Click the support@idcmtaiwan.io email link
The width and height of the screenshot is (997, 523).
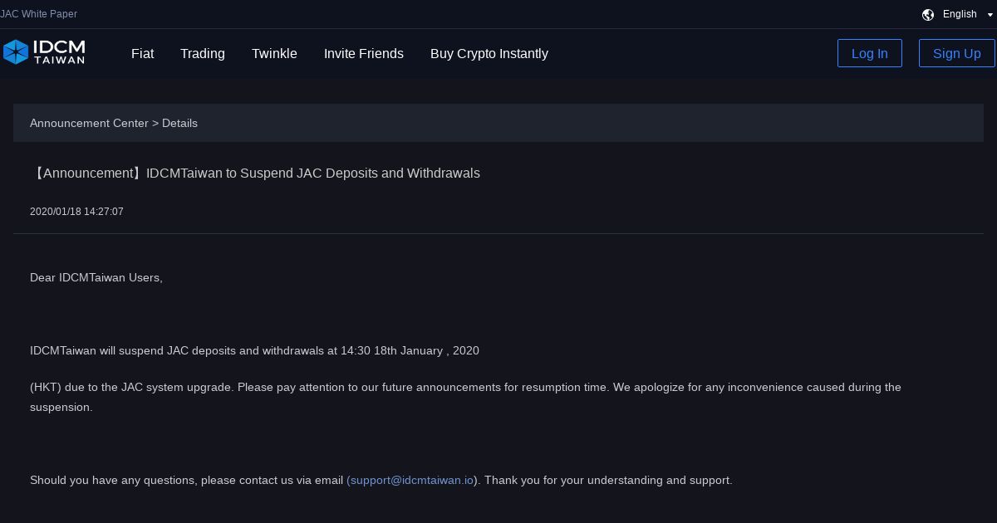(x=411, y=480)
